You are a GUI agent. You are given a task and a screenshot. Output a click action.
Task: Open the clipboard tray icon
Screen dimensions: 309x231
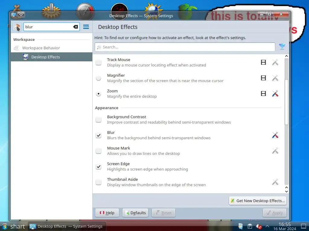[250, 226]
